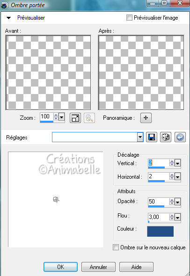Click the greyed magnifier icon beside Zoom

pos(89,118)
